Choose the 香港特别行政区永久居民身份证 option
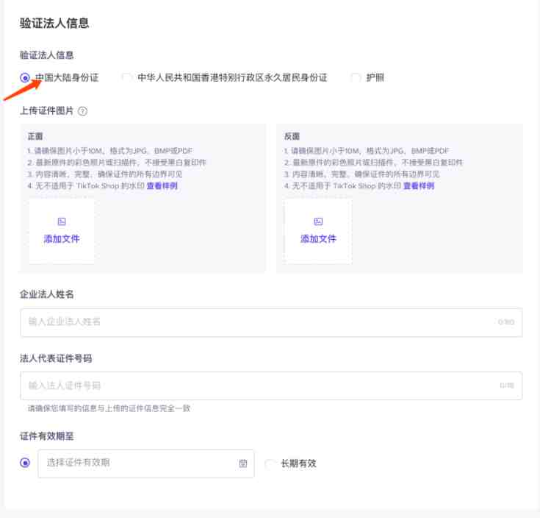 pyautogui.click(x=127, y=77)
